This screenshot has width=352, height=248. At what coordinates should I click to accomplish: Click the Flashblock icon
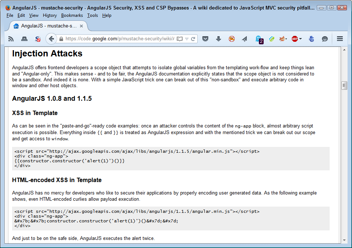point(231,38)
